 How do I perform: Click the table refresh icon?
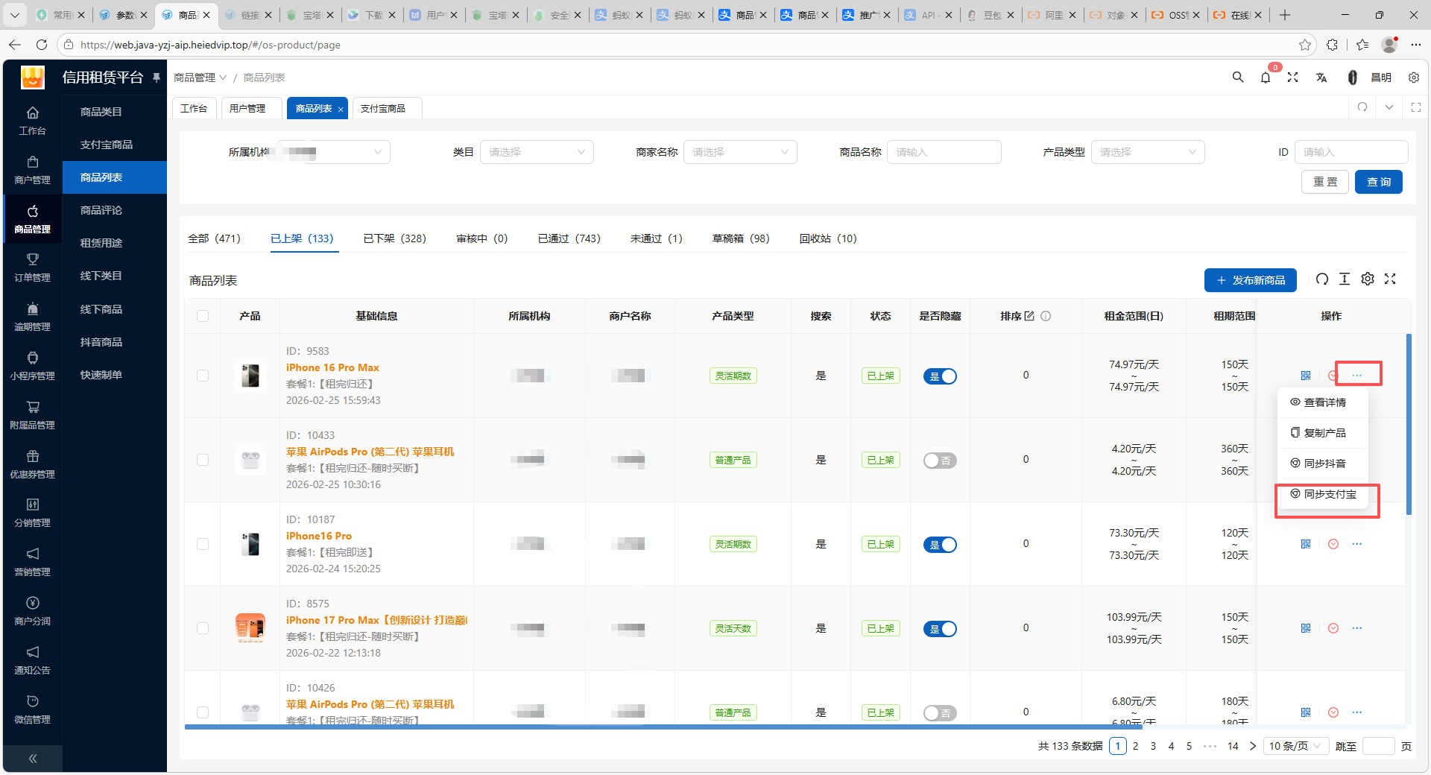tap(1322, 279)
